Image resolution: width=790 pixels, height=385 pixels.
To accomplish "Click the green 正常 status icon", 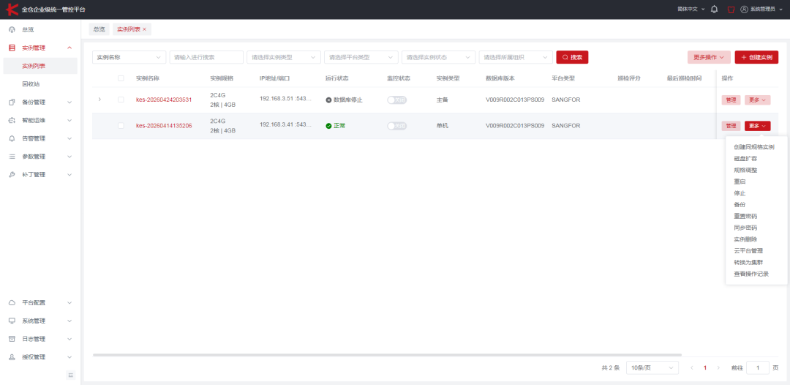I will pyautogui.click(x=328, y=125).
